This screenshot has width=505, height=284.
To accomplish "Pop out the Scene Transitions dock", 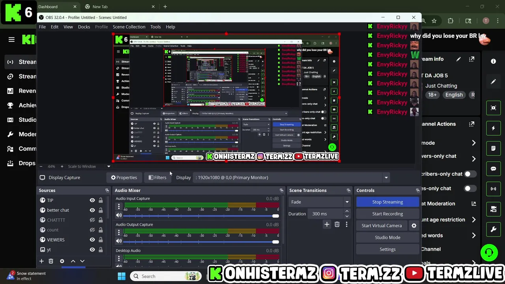I will pos(348,191).
